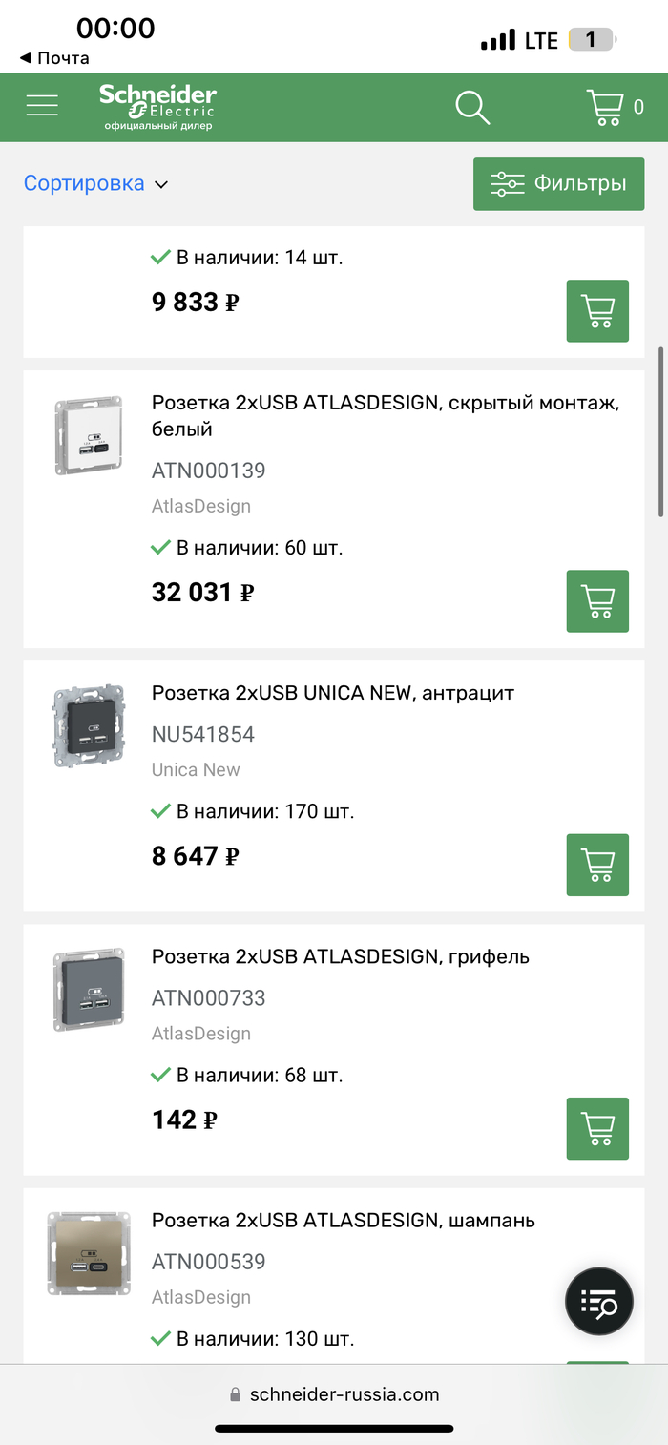Add the 9 833 ₽ item to cart

tap(597, 310)
